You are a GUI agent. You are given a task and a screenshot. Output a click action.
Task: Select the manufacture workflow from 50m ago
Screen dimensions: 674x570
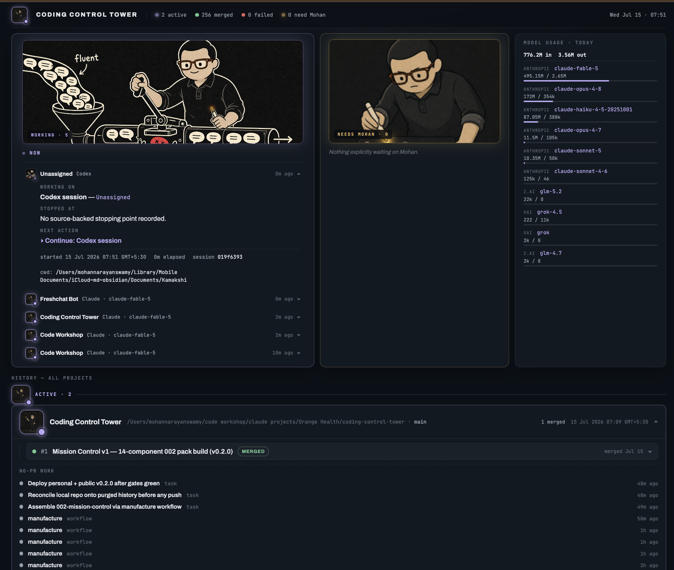tap(339, 518)
